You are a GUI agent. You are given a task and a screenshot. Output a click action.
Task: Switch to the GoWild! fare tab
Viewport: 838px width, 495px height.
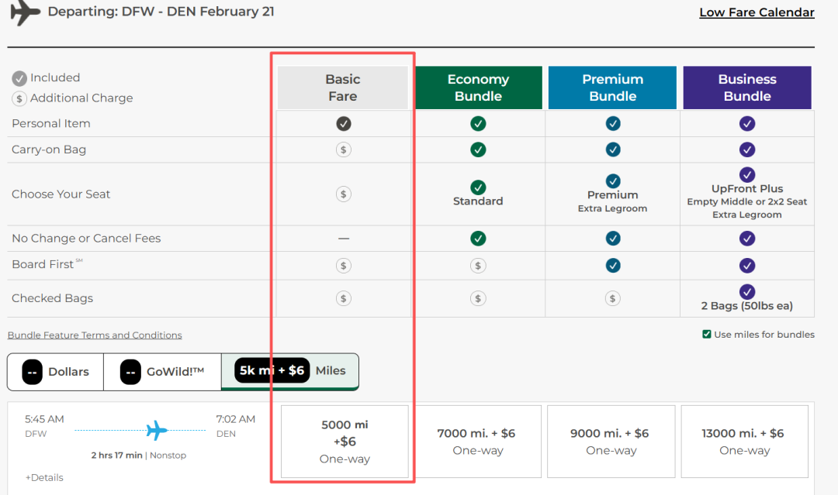[162, 372]
